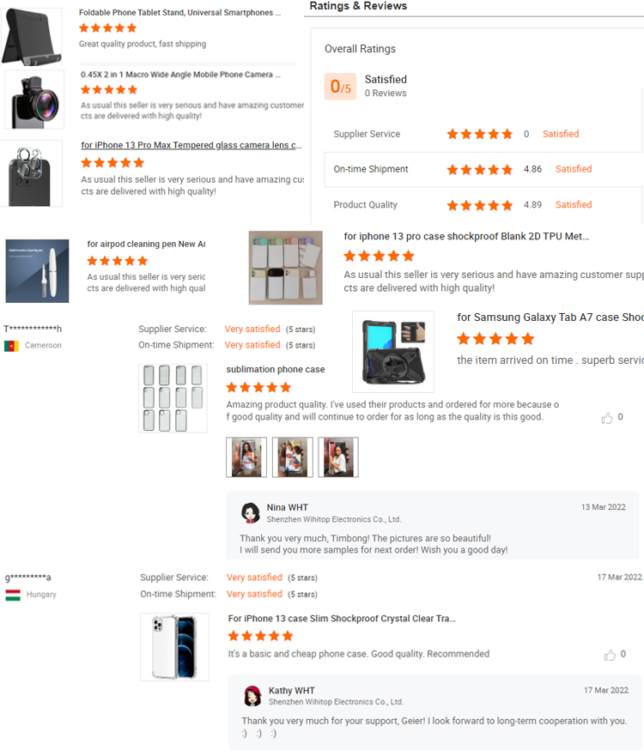Open Kathy WHT's avatar
Image resolution: width=644 pixels, height=756 pixels.
tap(252, 696)
